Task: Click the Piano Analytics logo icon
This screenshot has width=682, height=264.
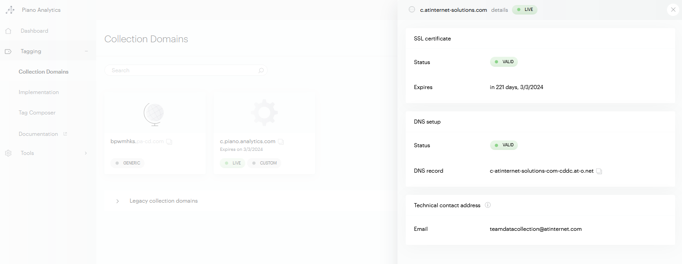Action: tap(10, 10)
